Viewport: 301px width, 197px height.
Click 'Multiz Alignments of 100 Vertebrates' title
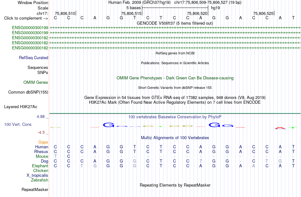(175, 138)
